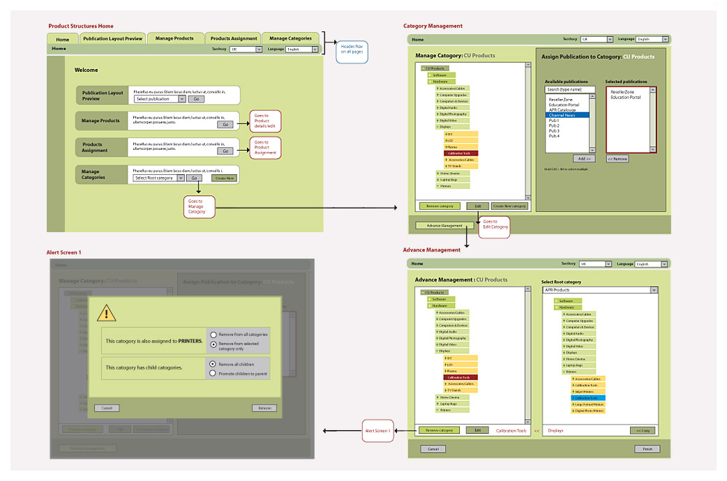Click the Home tab on Product Structures Home
This screenshot has width=727, height=481.
tap(63, 40)
